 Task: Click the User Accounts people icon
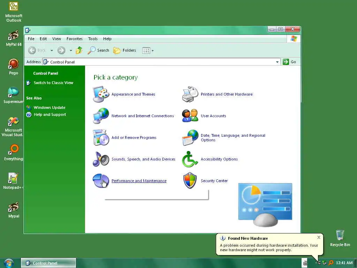(x=190, y=116)
